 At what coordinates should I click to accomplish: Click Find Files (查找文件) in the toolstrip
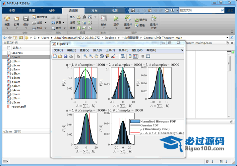click(x=39, y=17)
